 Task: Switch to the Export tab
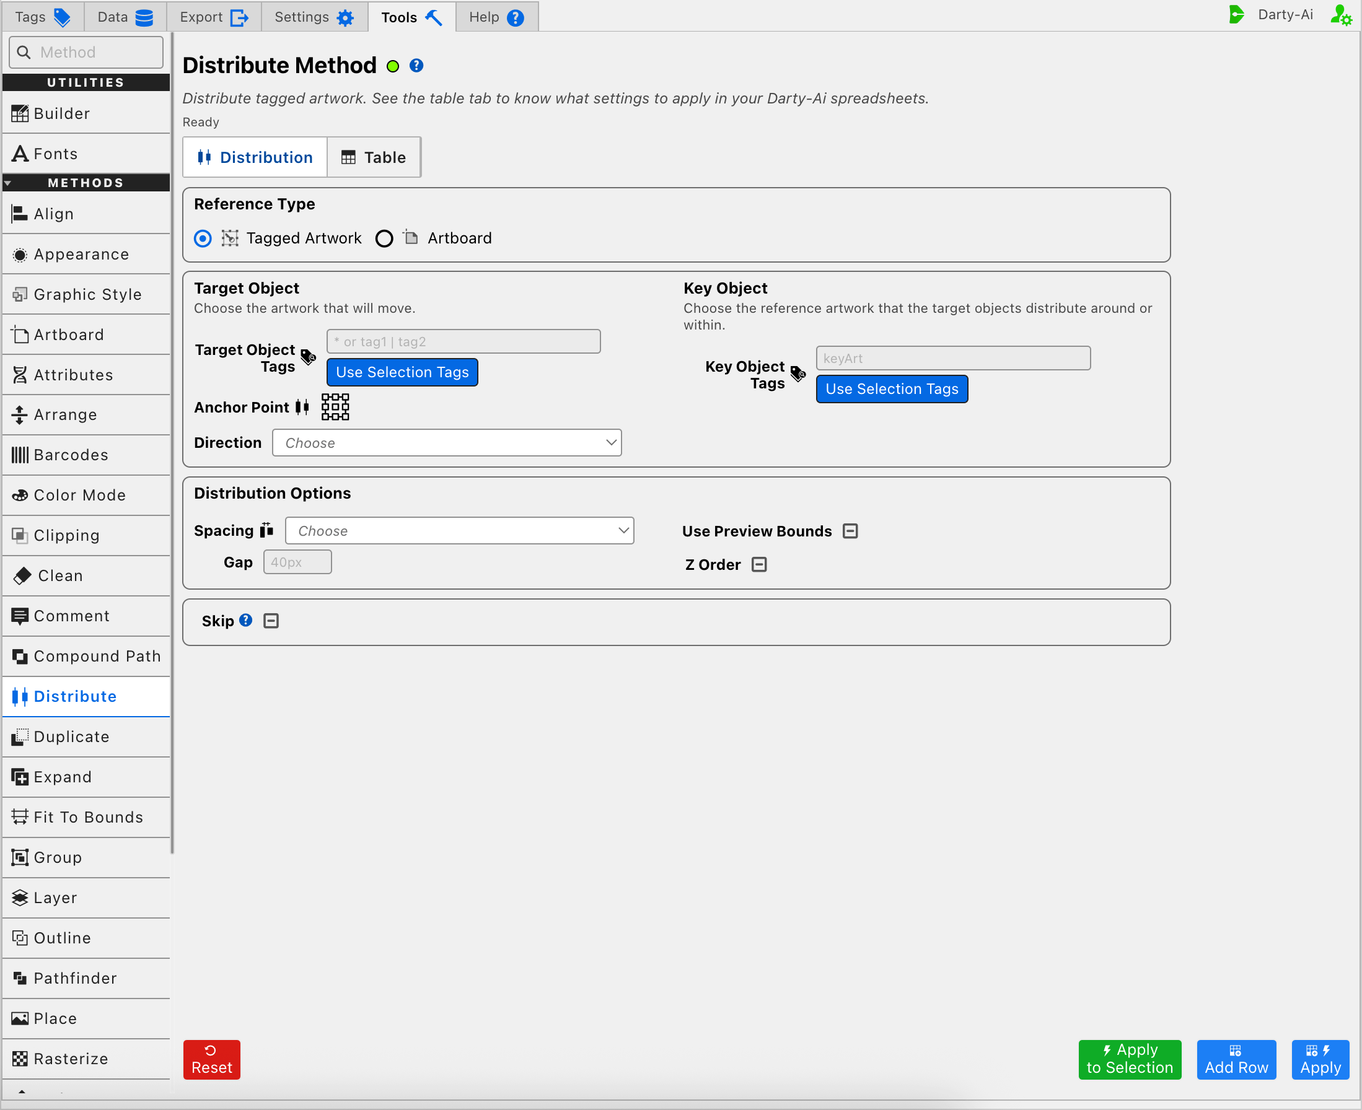tap(214, 17)
